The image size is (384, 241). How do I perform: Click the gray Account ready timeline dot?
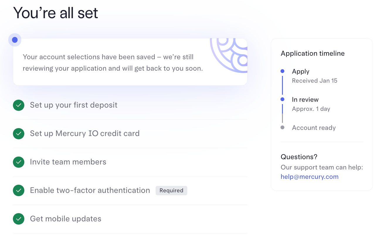(282, 128)
